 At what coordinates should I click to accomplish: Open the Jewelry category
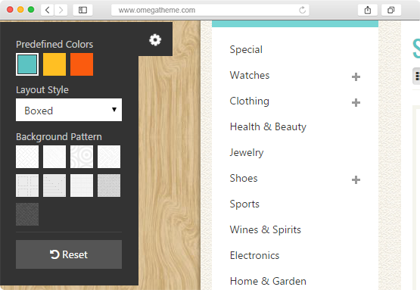coord(247,152)
